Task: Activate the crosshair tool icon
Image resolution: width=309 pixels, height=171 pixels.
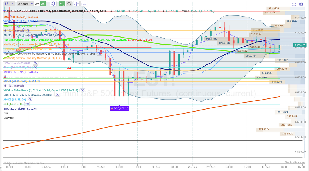Action: 76,4
